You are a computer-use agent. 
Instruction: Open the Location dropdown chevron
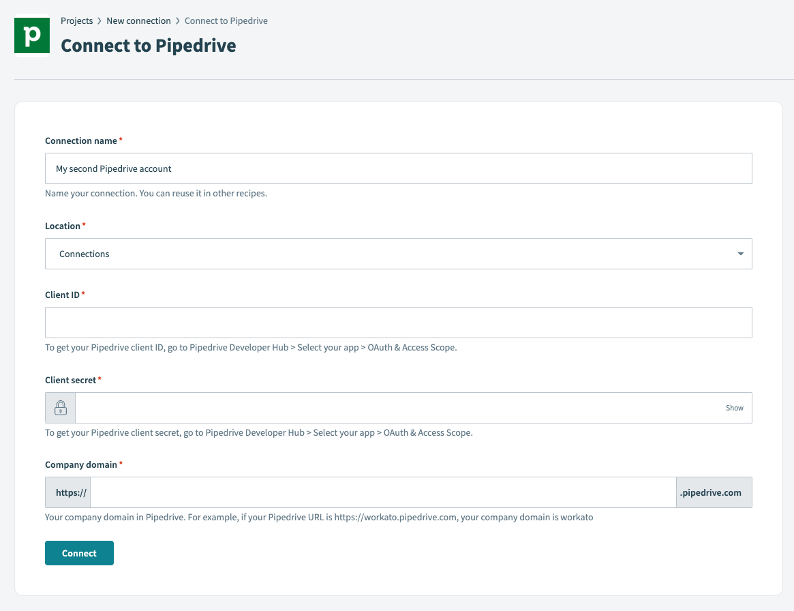pos(740,253)
